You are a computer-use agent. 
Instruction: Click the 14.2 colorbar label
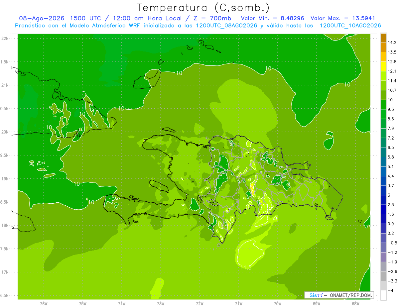coord(392,43)
